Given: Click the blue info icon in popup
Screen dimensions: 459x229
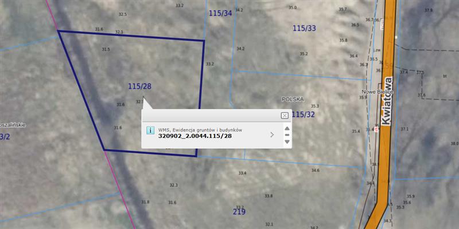Looking at the screenshot, I should point(150,131).
